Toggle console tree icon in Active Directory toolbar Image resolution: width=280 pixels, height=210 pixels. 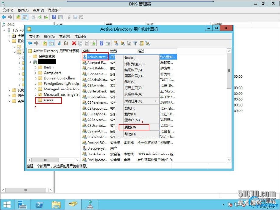[x=51, y=43]
